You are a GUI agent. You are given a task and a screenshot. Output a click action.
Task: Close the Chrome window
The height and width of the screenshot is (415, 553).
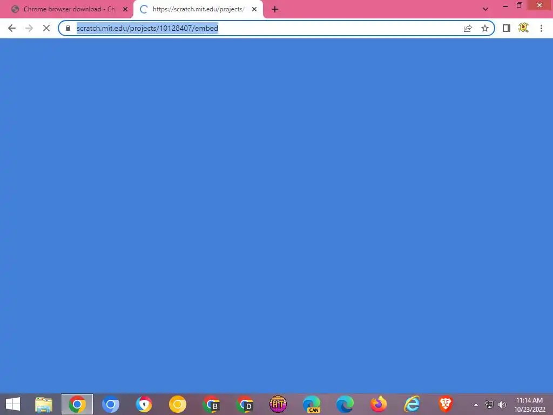(x=539, y=5)
